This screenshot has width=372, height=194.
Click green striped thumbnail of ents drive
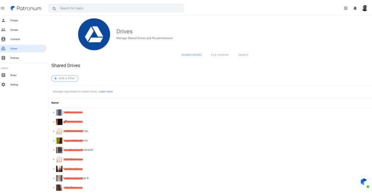point(59,141)
